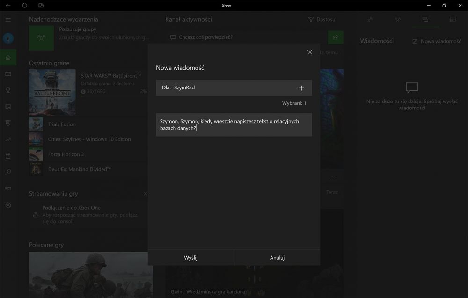Screen dimensions: 468x298
Task: Focus the message text box
Action: 234,125
